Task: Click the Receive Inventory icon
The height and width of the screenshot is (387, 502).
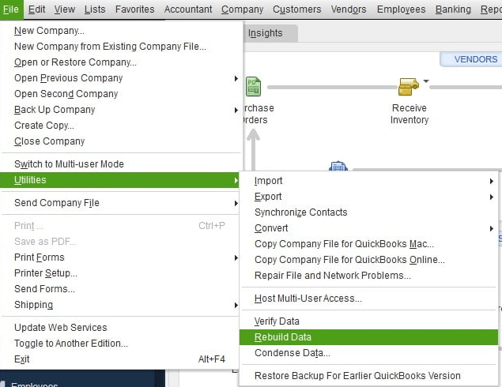Action: point(408,86)
